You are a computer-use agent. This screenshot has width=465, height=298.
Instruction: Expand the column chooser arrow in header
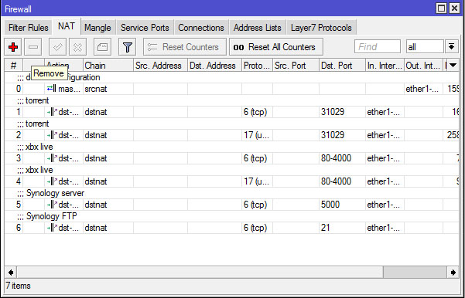click(453, 65)
